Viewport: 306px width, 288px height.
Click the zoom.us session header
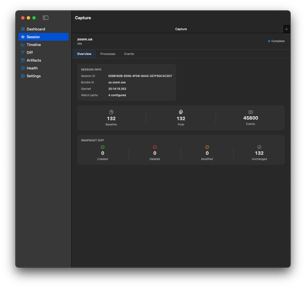[x=85, y=39]
